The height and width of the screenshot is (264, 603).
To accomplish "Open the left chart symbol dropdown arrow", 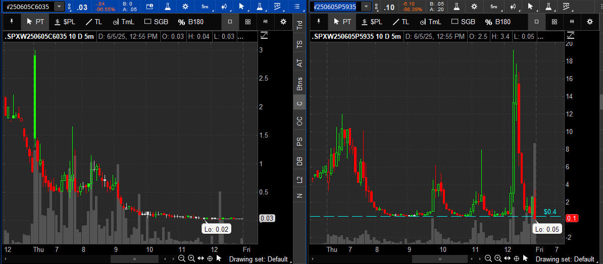I will (59, 7).
